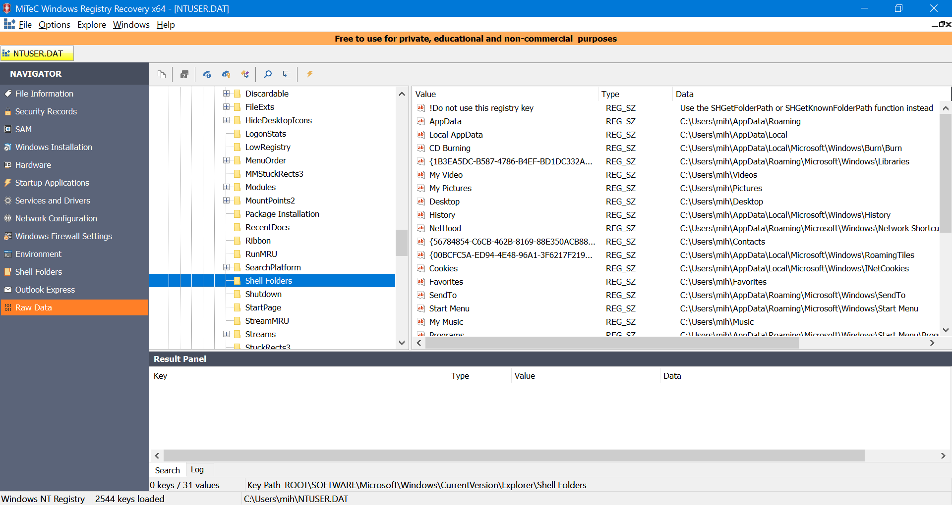Image resolution: width=952 pixels, height=505 pixels.
Task: Open the Options menu
Action: [55, 25]
